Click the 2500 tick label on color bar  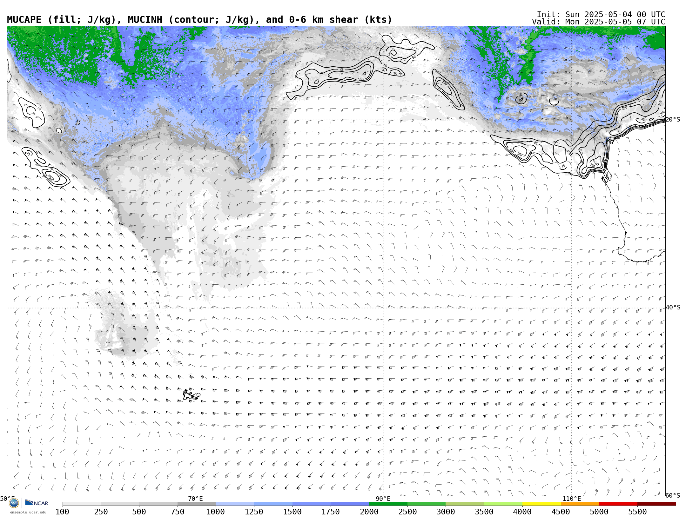(407, 512)
